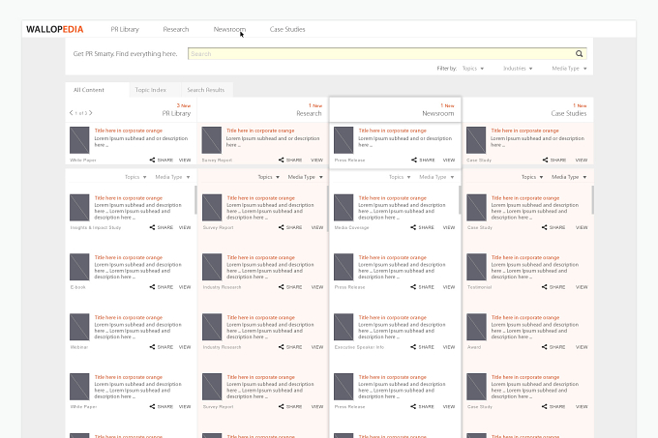Click the orange title of the E-book item

coord(129,257)
